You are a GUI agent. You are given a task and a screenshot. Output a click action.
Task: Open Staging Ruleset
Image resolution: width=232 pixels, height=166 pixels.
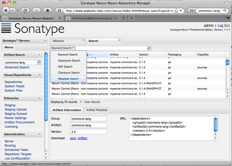tap(16, 114)
